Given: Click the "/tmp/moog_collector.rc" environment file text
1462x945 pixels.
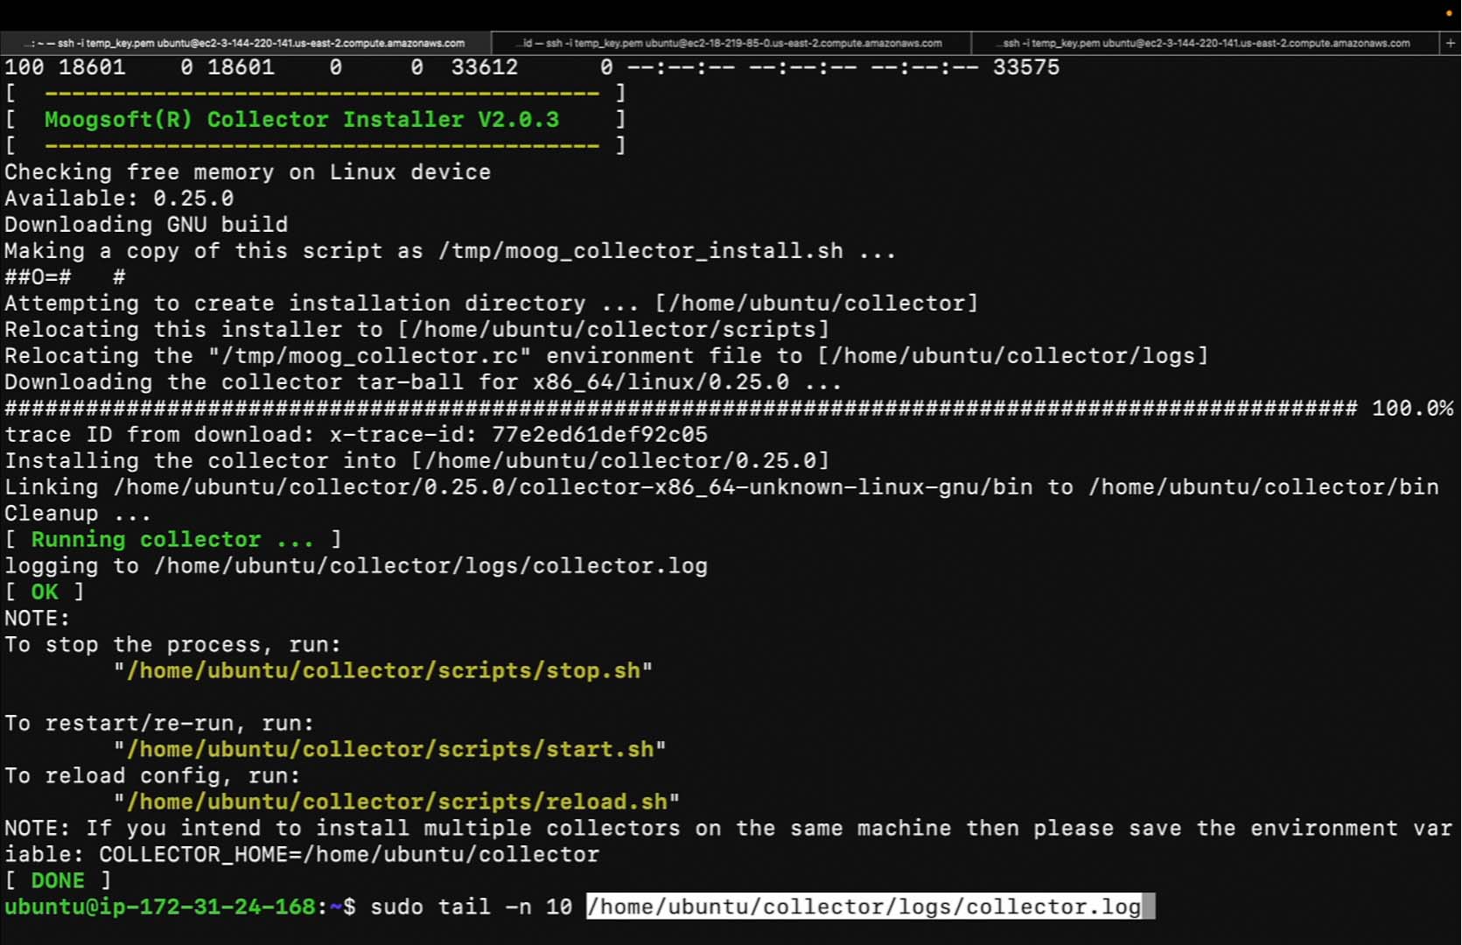Looking at the screenshot, I should tap(369, 355).
